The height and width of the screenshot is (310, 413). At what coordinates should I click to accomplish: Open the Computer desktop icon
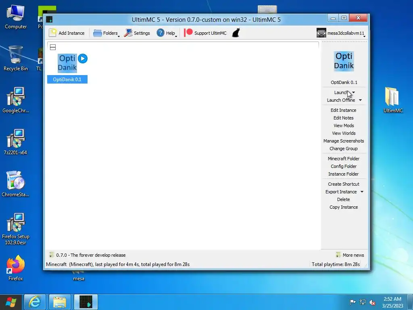[x=16, y=17]
